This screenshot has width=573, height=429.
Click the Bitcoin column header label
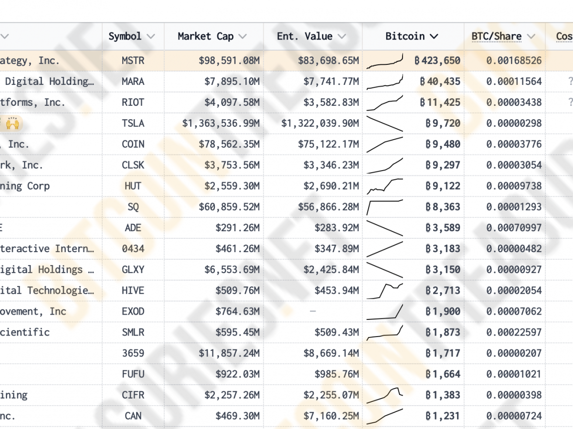click(405, 36)
